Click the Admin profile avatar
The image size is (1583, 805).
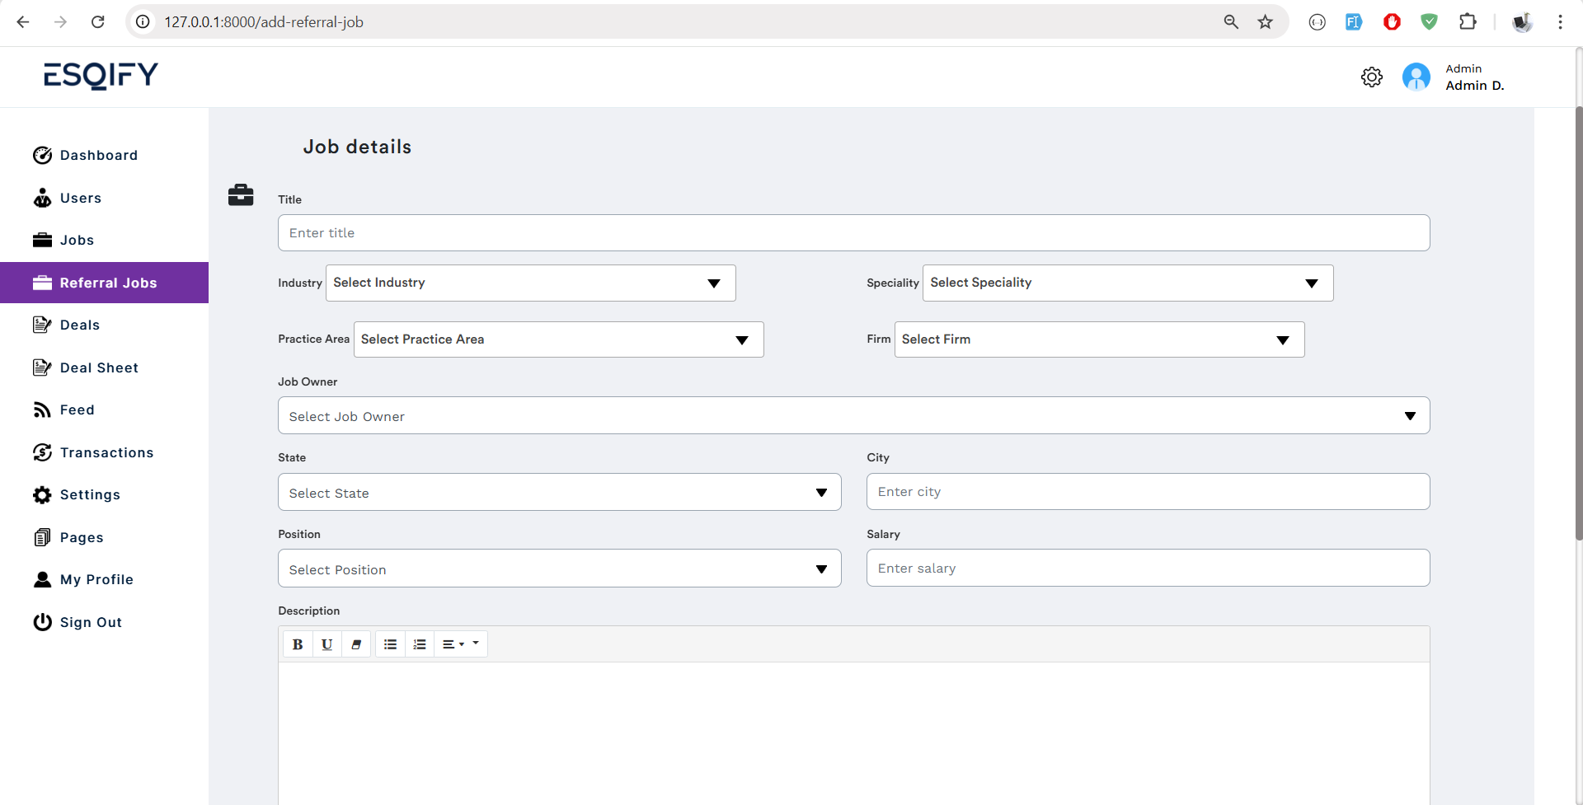point(1416,77)
